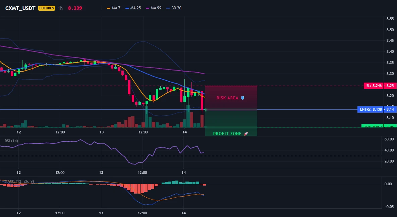Click the 40.00 RSI axis value
The height and width of the screenshot is (217, 397).
389,150
